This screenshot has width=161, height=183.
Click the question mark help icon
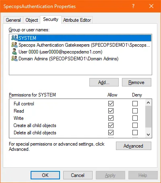133,6
